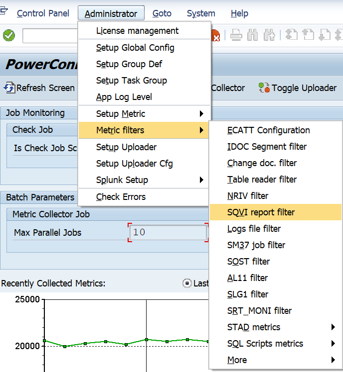Click Check Errors in the Administrator menu
The width and height of the screenshot is (343, 372).
[121, 197]
